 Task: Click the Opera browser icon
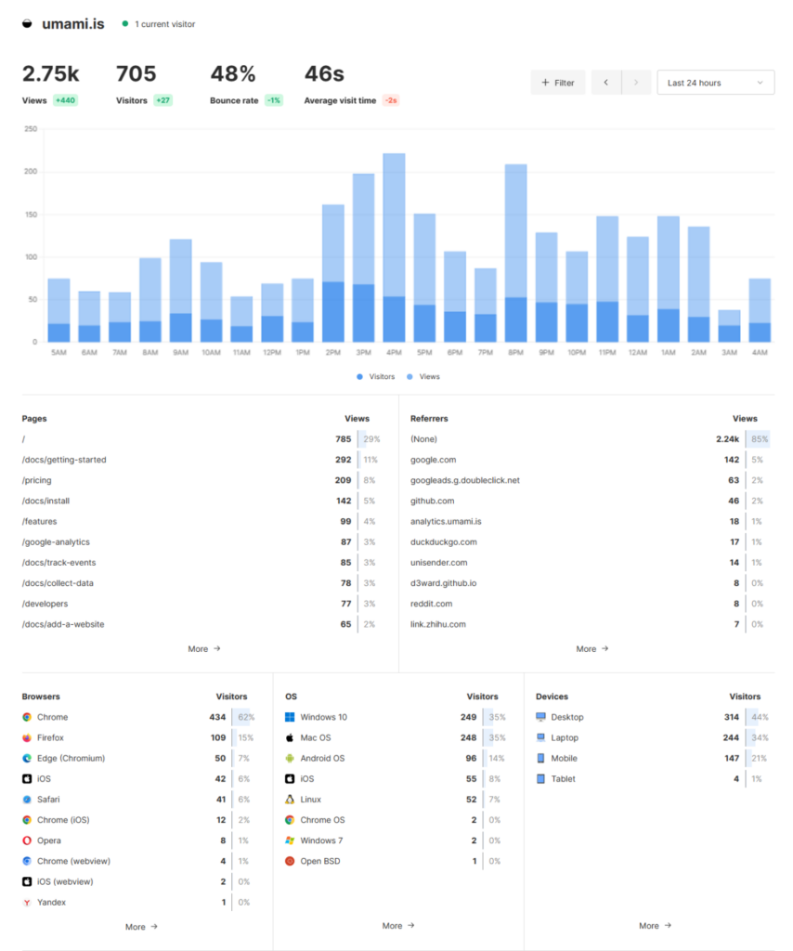27,840
